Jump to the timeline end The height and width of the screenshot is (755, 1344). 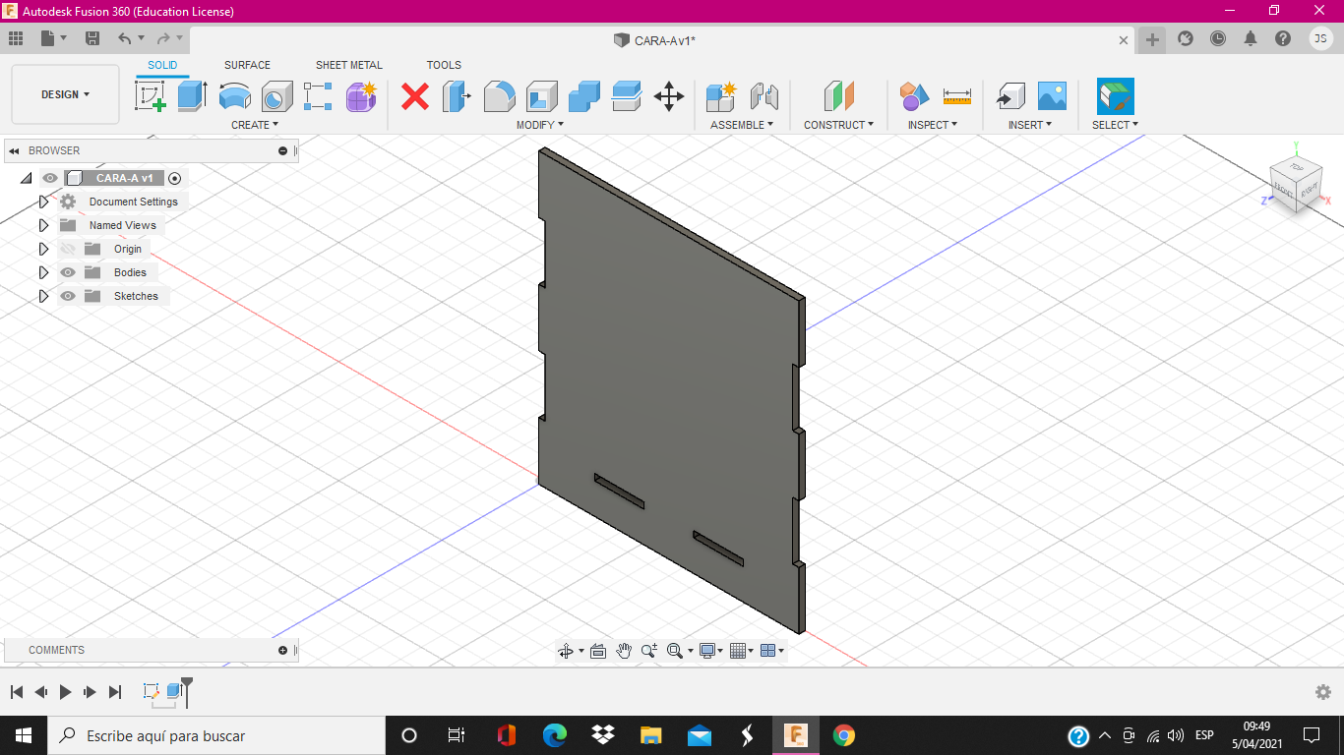[x=114, y=692]
